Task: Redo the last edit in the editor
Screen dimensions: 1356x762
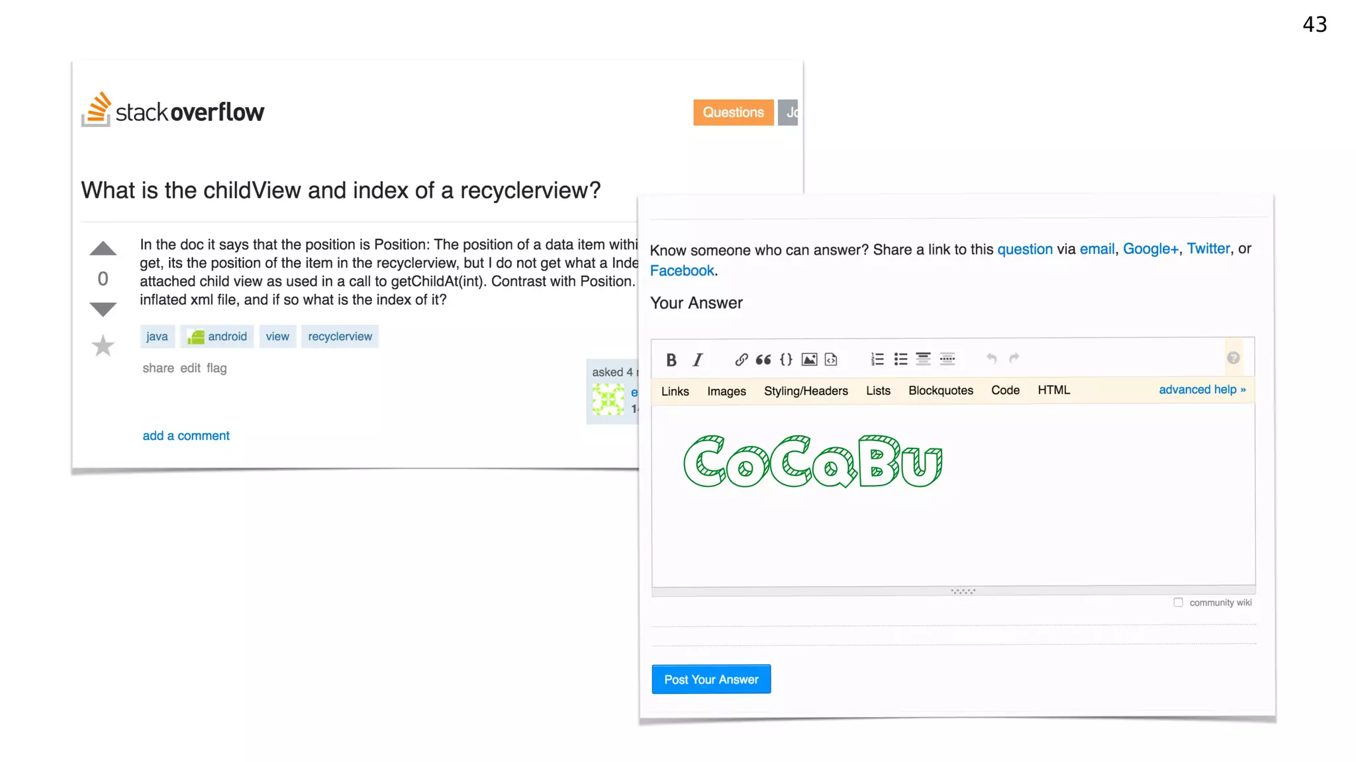Action: pos(1014,359)
